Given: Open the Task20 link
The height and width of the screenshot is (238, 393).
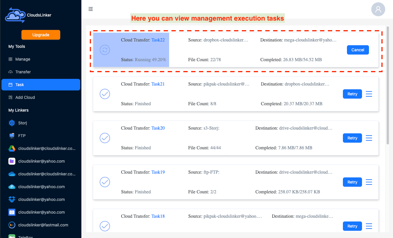Looking at the screenshot, I should [x=158, y=128].
